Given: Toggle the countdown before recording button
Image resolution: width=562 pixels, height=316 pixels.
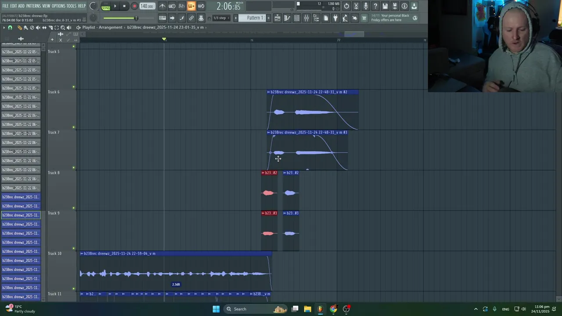Looking at the screenshot, I should [181, 6].
